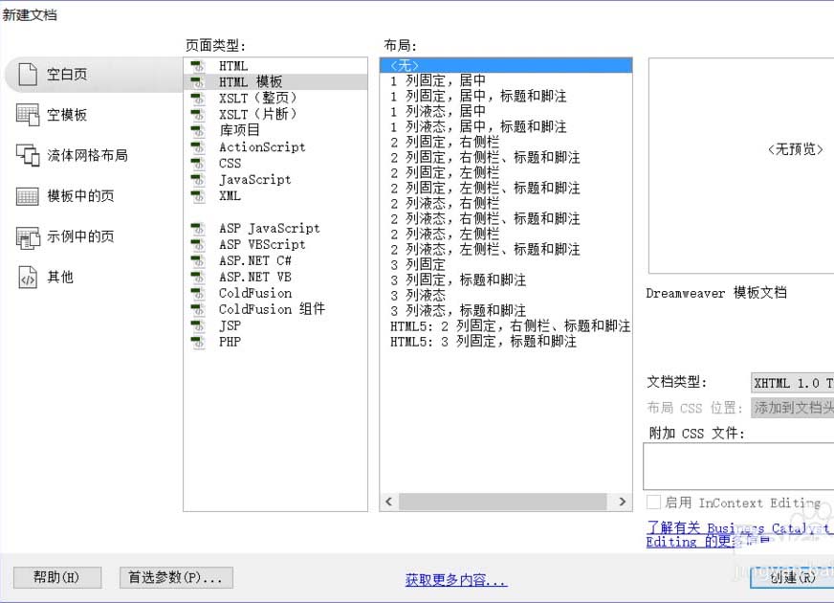Click the layout list right scroll arrow
This screenshot has width=834, height=603.
623,502
